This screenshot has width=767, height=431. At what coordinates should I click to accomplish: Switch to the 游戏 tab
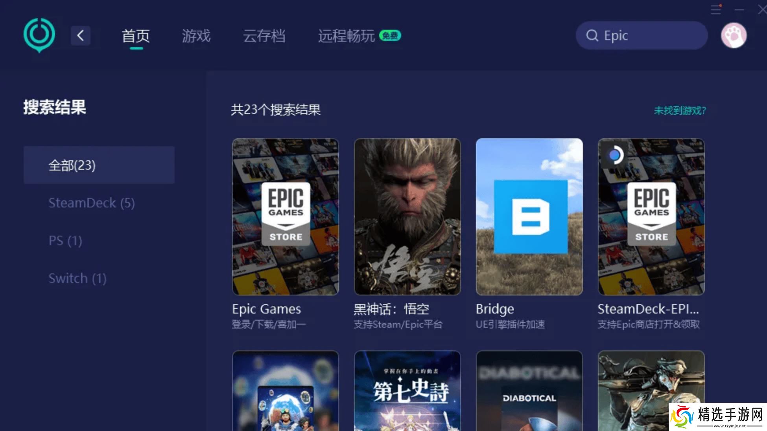click(x=196, y=36)
